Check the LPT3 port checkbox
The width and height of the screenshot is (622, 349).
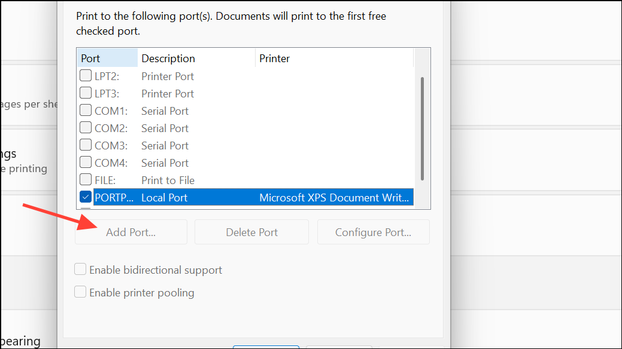(x=86, y=93)
